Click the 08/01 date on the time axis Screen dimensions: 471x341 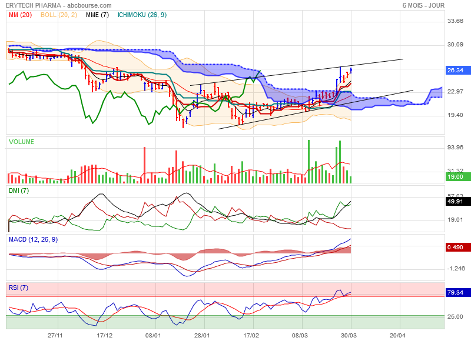(153, 335)
